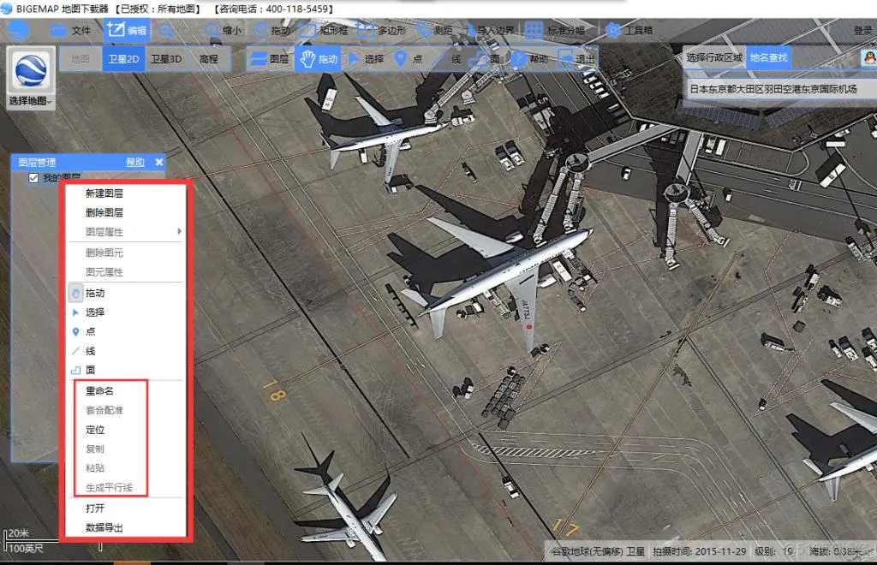Select 选择 in the context menu
Image resolution: width=877 pixels, height=565 pixels.
(126, 312)
